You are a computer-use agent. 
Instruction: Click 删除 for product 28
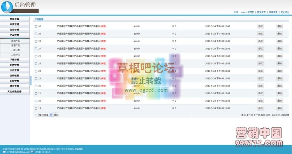(x=280, y=41)
